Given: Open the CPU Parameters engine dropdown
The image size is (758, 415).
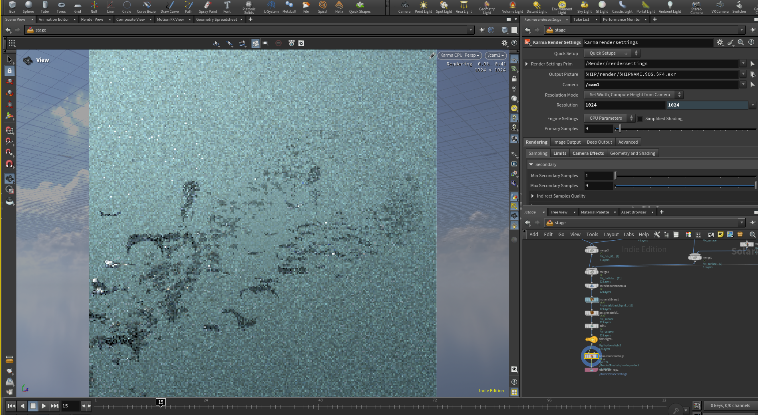Looking at the screenshot, I should [x=609, y=118].
